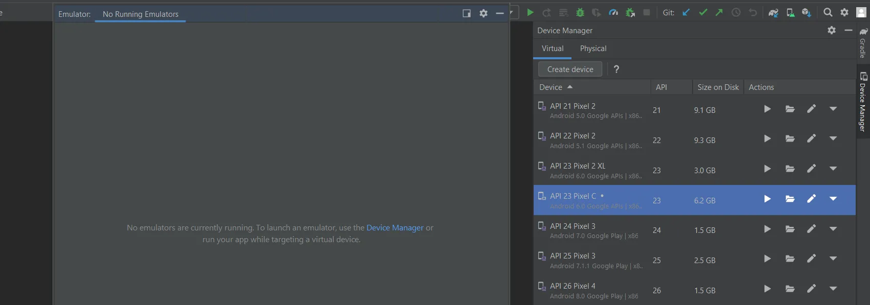Toggle the Device Manager side tab
The height and width of the screenshot is (305, 870).
pyautogui.click(x=863, y=101)
